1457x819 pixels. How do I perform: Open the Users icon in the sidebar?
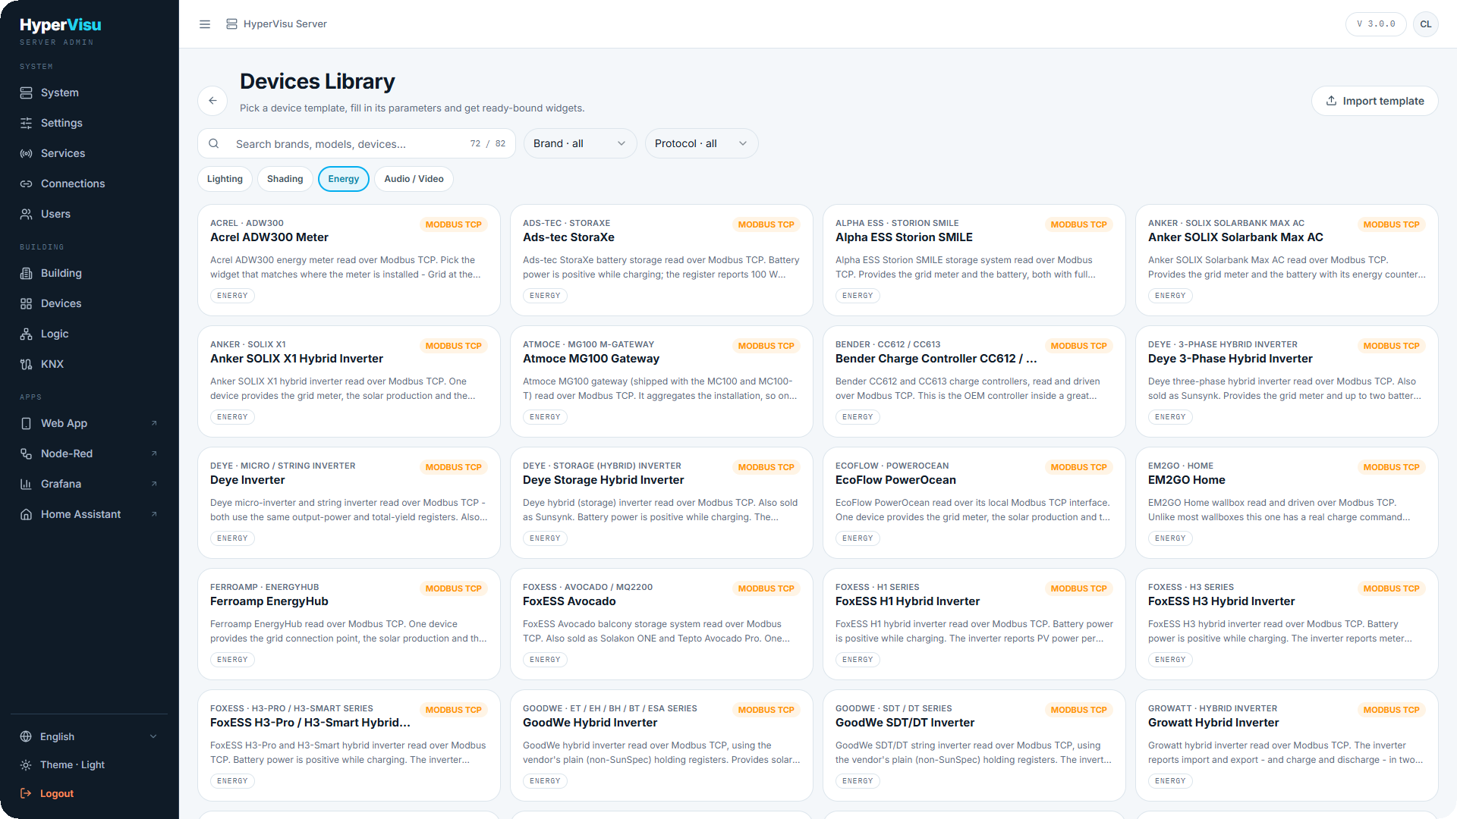[x=27, y=214]
